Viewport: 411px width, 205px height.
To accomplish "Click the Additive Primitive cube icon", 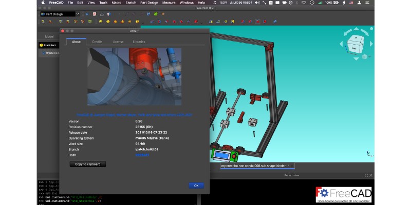I will pos(137,22).
